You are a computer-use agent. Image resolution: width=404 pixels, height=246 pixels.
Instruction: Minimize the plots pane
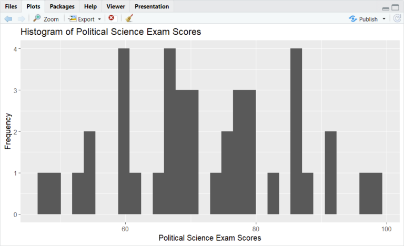click(x=386, y=8)
